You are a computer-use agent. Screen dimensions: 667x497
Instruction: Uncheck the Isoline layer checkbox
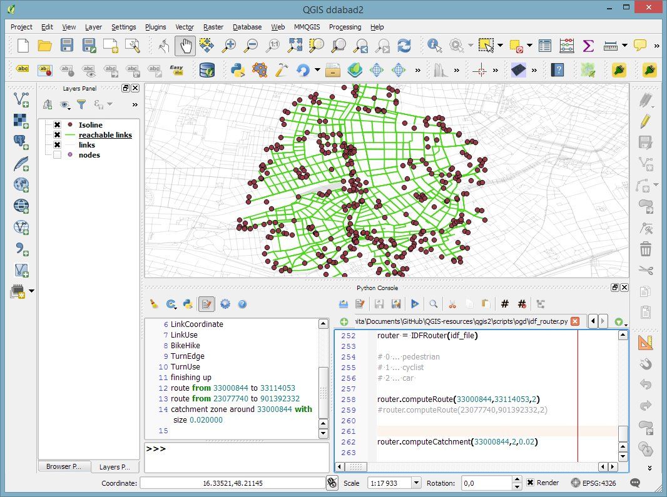57,125
